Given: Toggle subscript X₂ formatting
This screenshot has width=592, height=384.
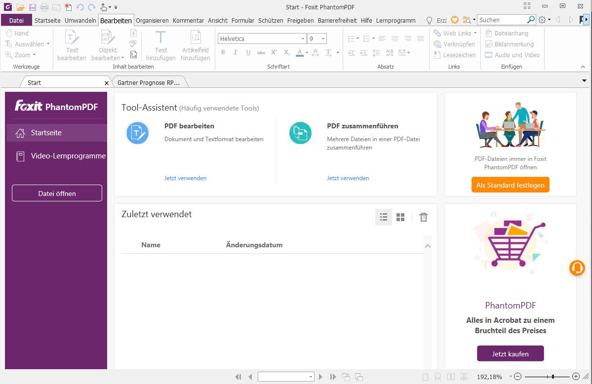Looking at the screenshot, I should (x=287, y=52).
